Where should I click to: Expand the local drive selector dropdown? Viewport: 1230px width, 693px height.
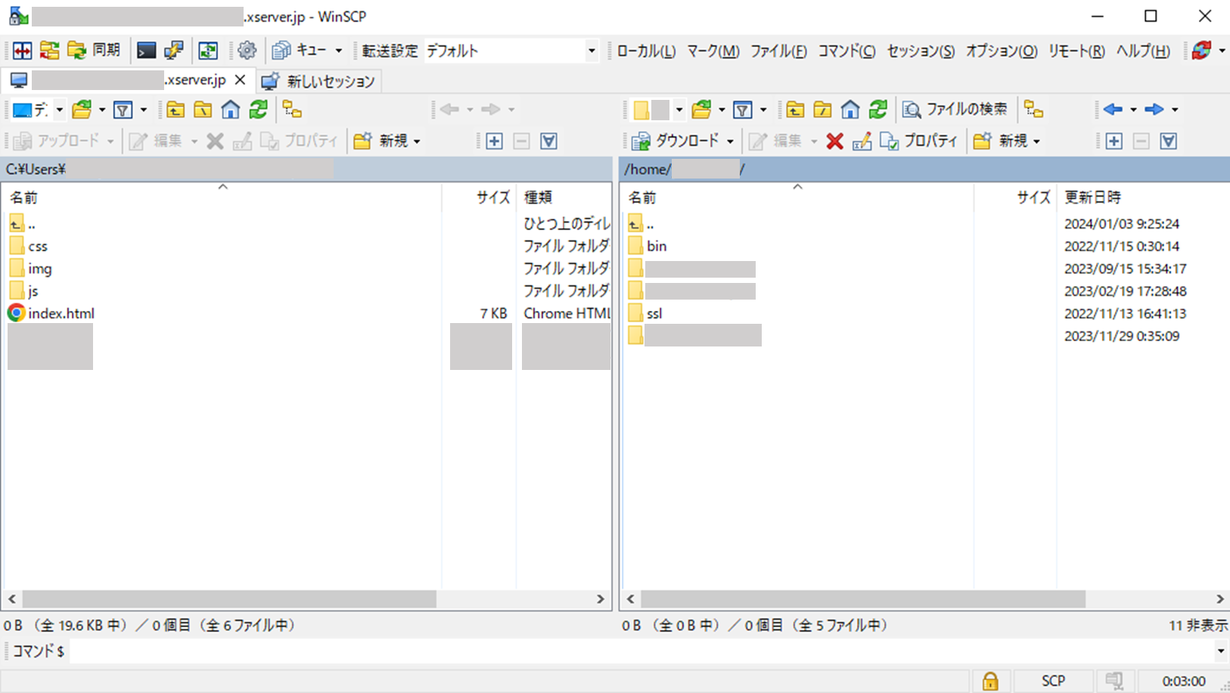tap(61, 109)
